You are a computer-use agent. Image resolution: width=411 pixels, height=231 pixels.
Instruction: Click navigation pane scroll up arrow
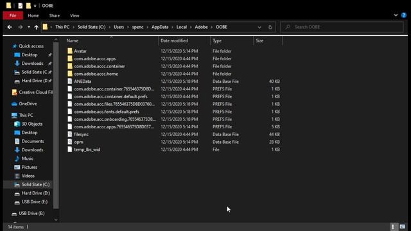[x=56, y=40]
